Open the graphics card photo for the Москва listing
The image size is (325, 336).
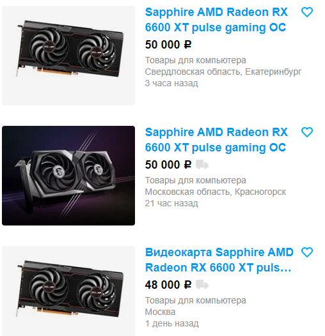click(x=68, y=291)
